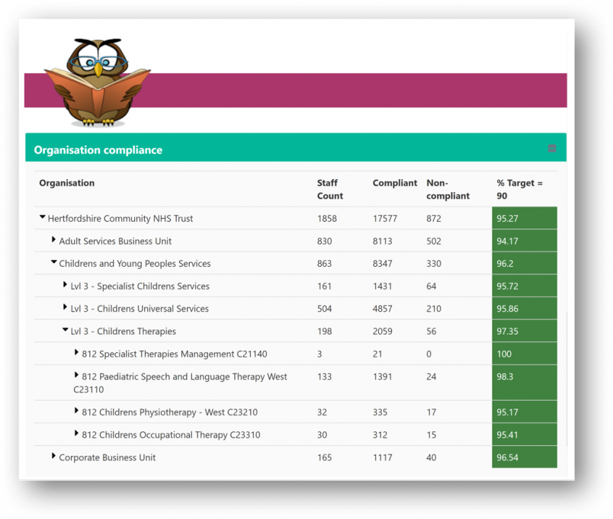Image resolution: width=613 pixels, height=519 pixels.
Task: Click the 95.27 percentage cell
Action: pos(525,218)
